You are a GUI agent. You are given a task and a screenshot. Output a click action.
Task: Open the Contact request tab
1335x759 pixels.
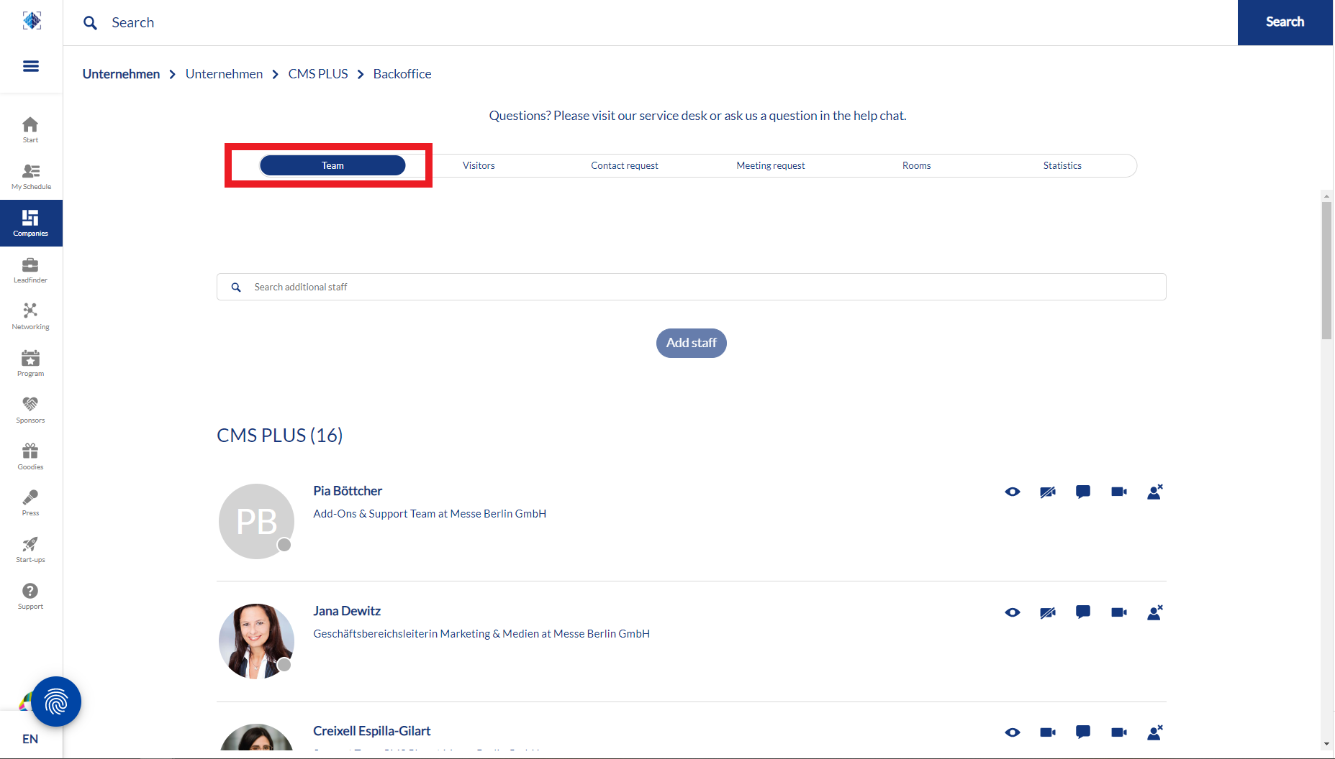point(625,165)
